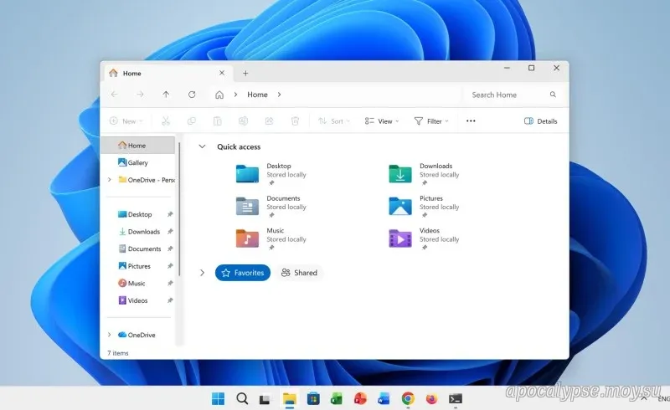Click the Windows Start button
The image size is (670, 410).
click(x=218, y=399)
